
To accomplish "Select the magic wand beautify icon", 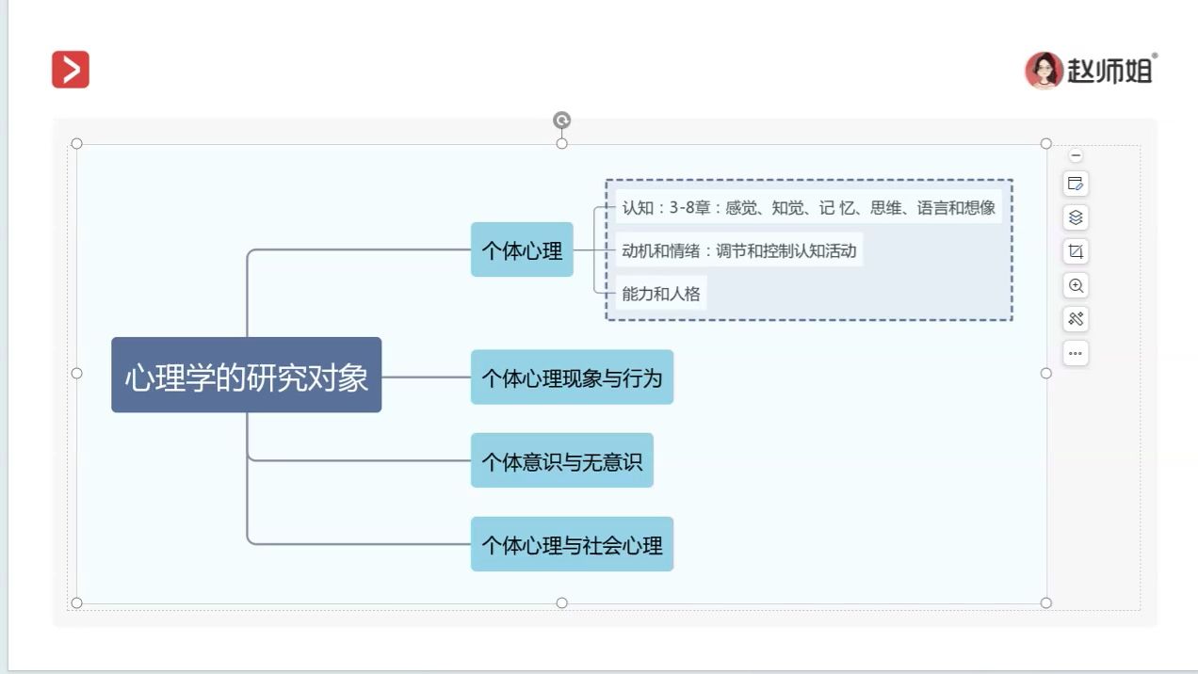I will click(1076, 319).
